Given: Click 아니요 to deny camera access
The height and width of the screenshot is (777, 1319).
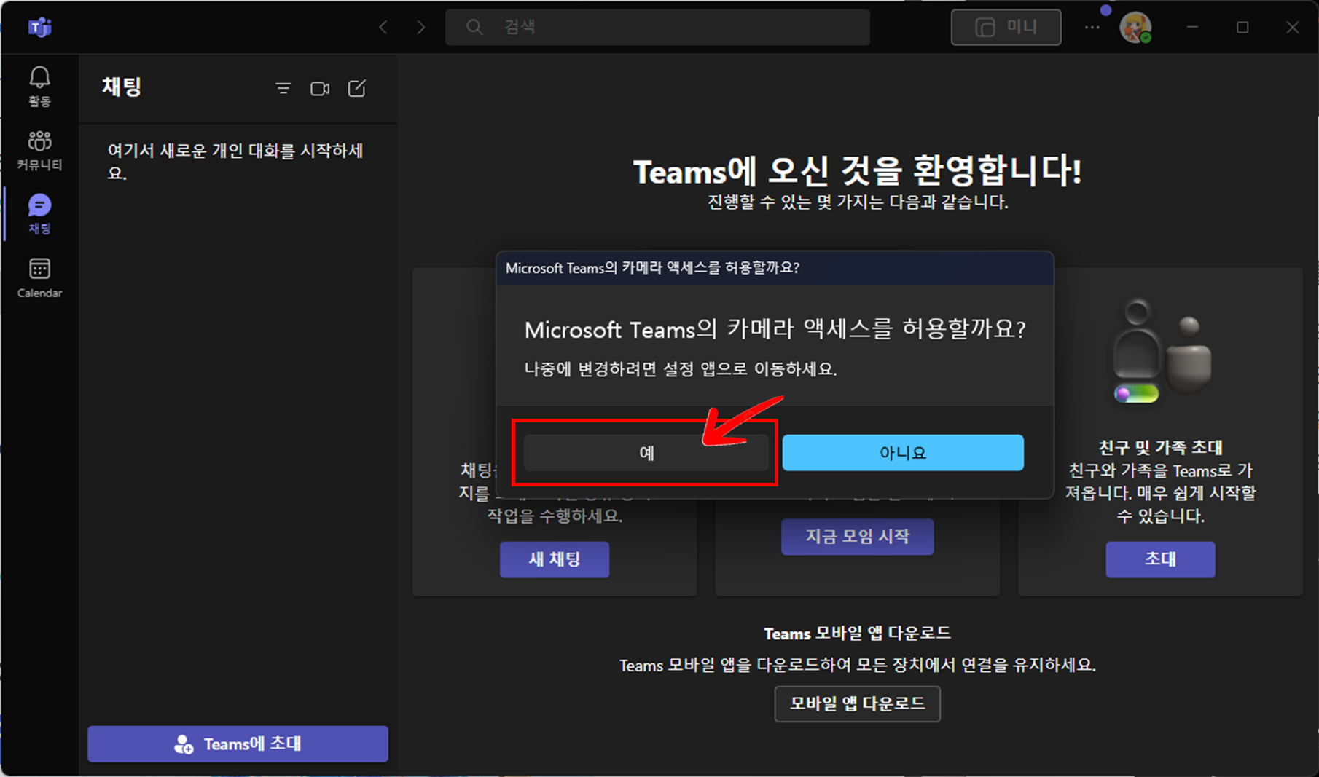Looking at the screenshot, I should tap(903, 452).
